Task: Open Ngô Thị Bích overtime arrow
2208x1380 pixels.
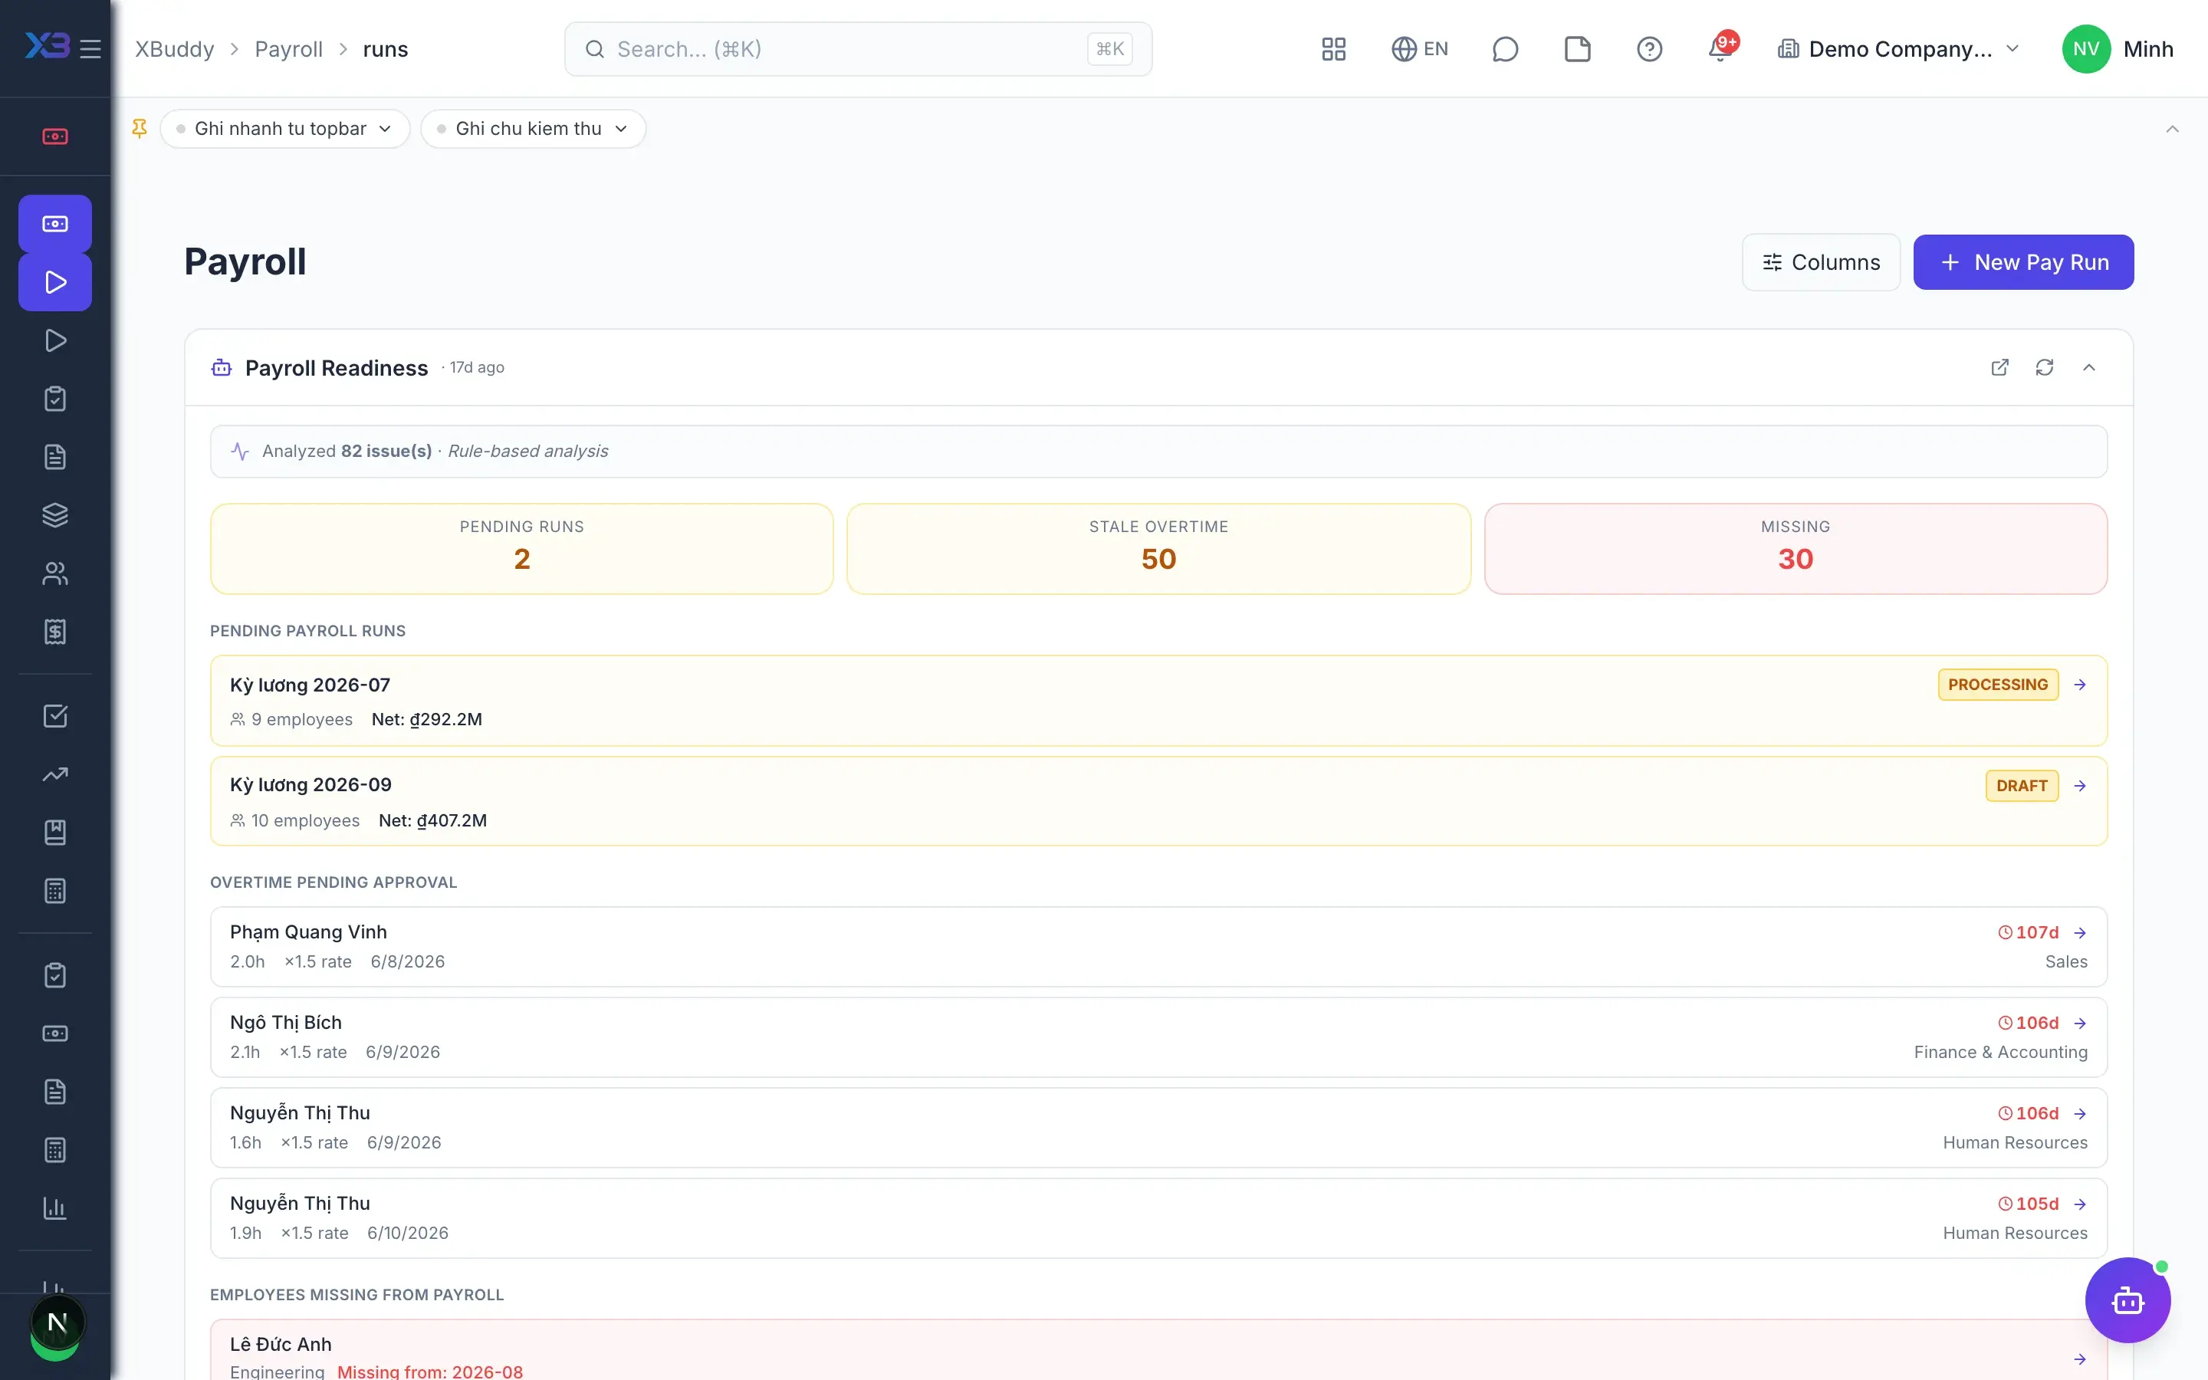Action: [x=2079, y=1024]
